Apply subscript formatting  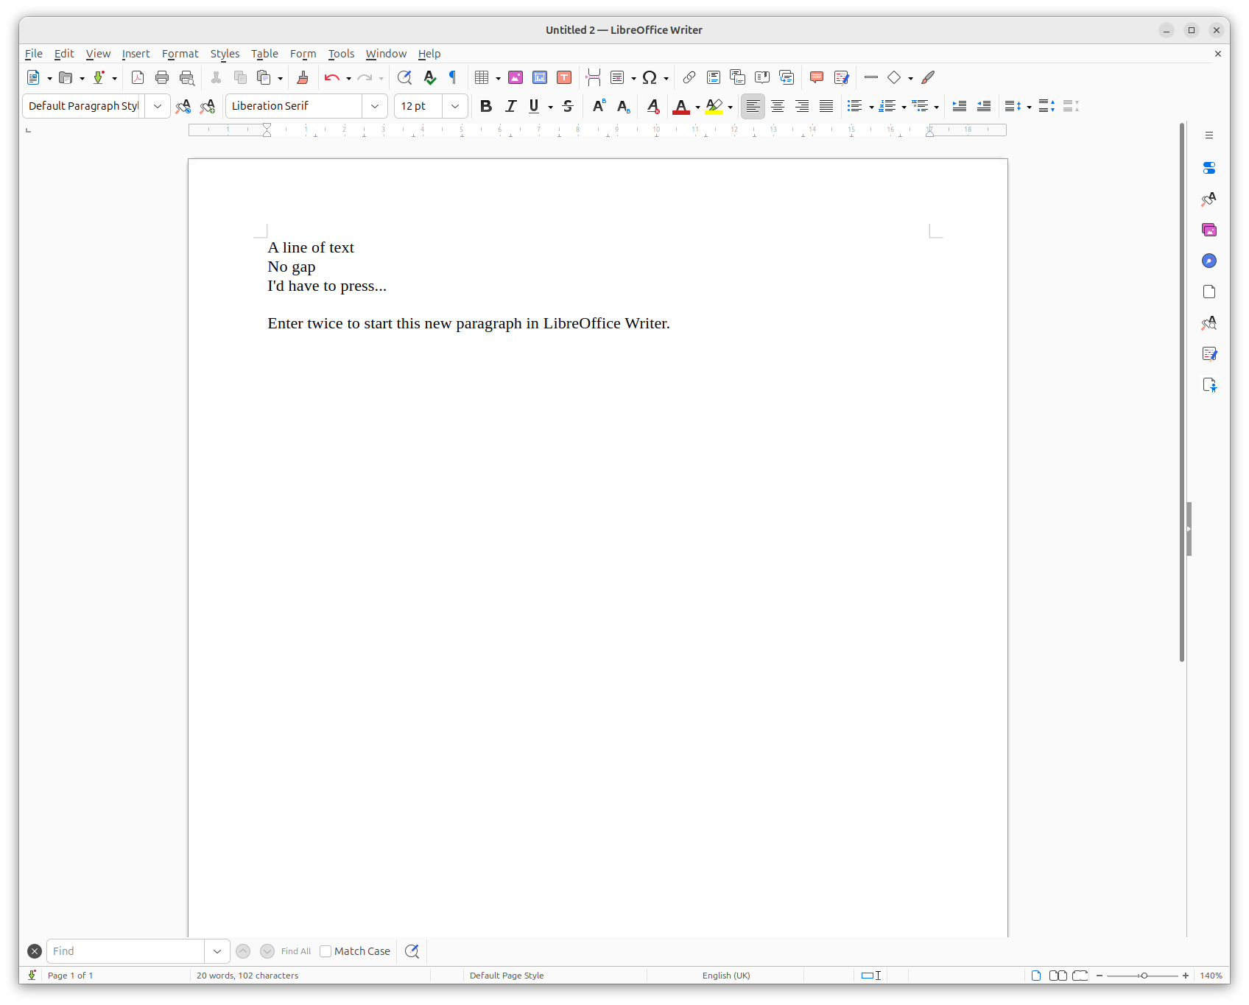[x=623, y=106]
